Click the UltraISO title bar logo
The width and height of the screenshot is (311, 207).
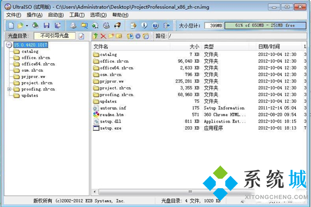8,7
